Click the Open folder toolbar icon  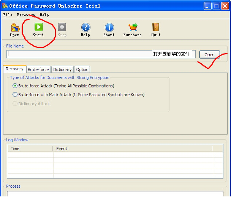pos(15,27)
